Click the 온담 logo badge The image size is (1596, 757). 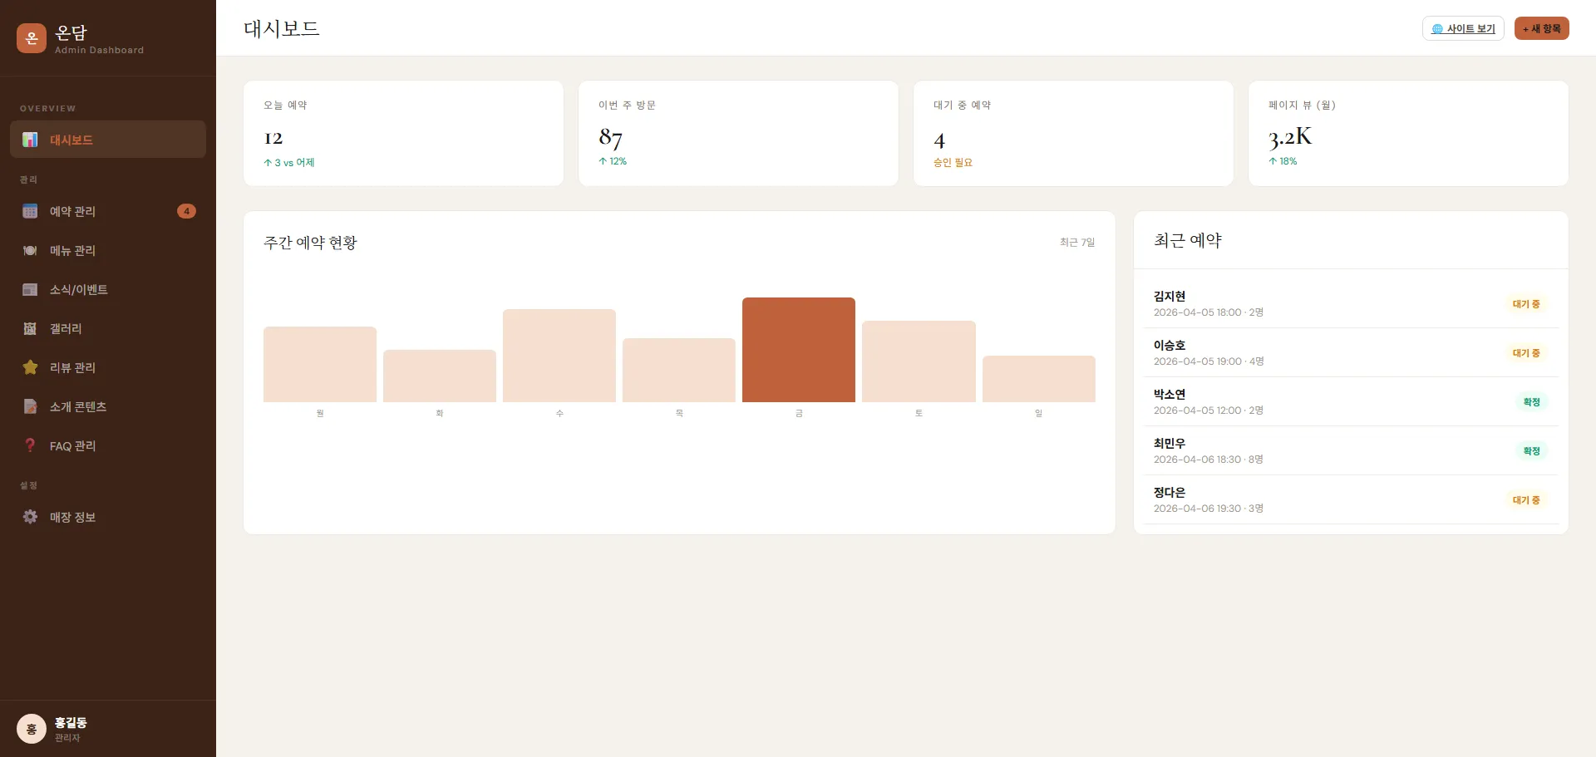(32, 38)
